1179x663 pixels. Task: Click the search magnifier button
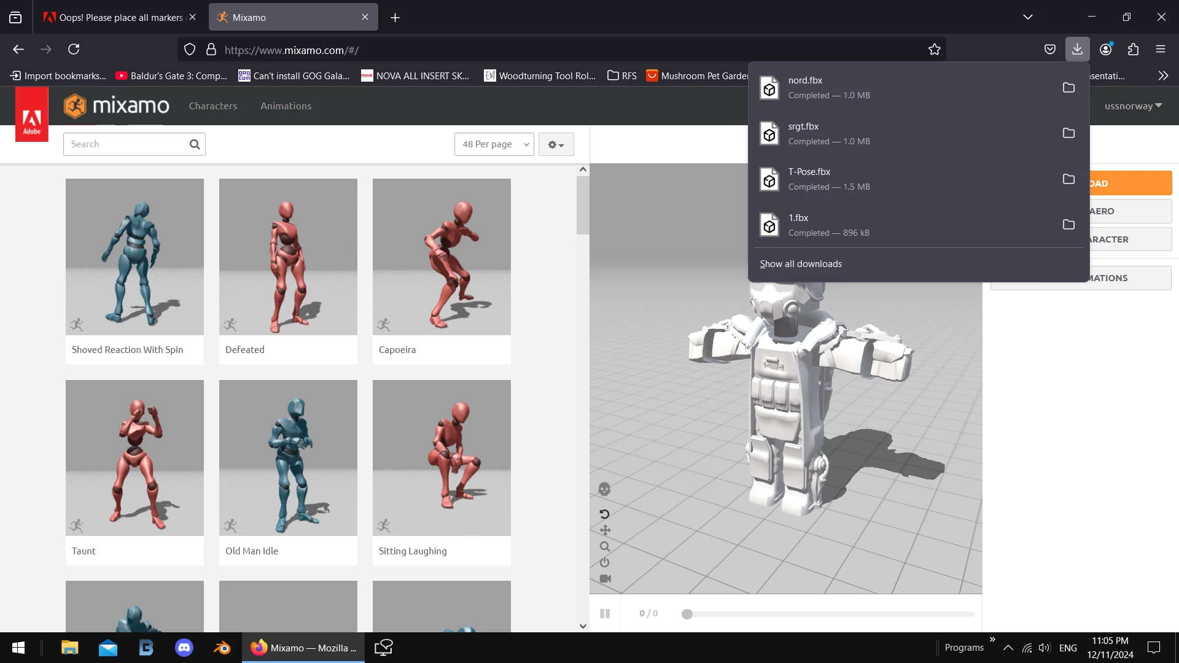point(195,144)
